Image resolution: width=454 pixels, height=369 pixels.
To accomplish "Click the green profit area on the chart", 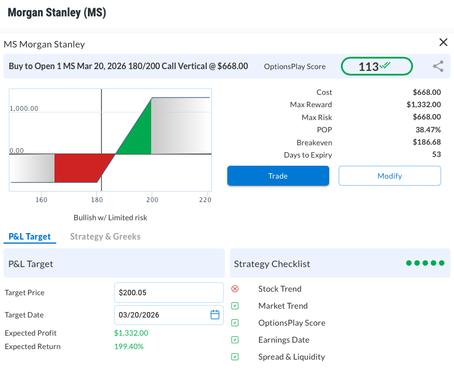I will pos(139,136).
